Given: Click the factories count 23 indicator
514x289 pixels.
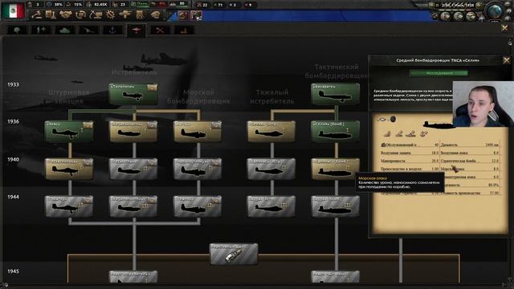Looking at the screenshot, I should (x=120, y=5).
